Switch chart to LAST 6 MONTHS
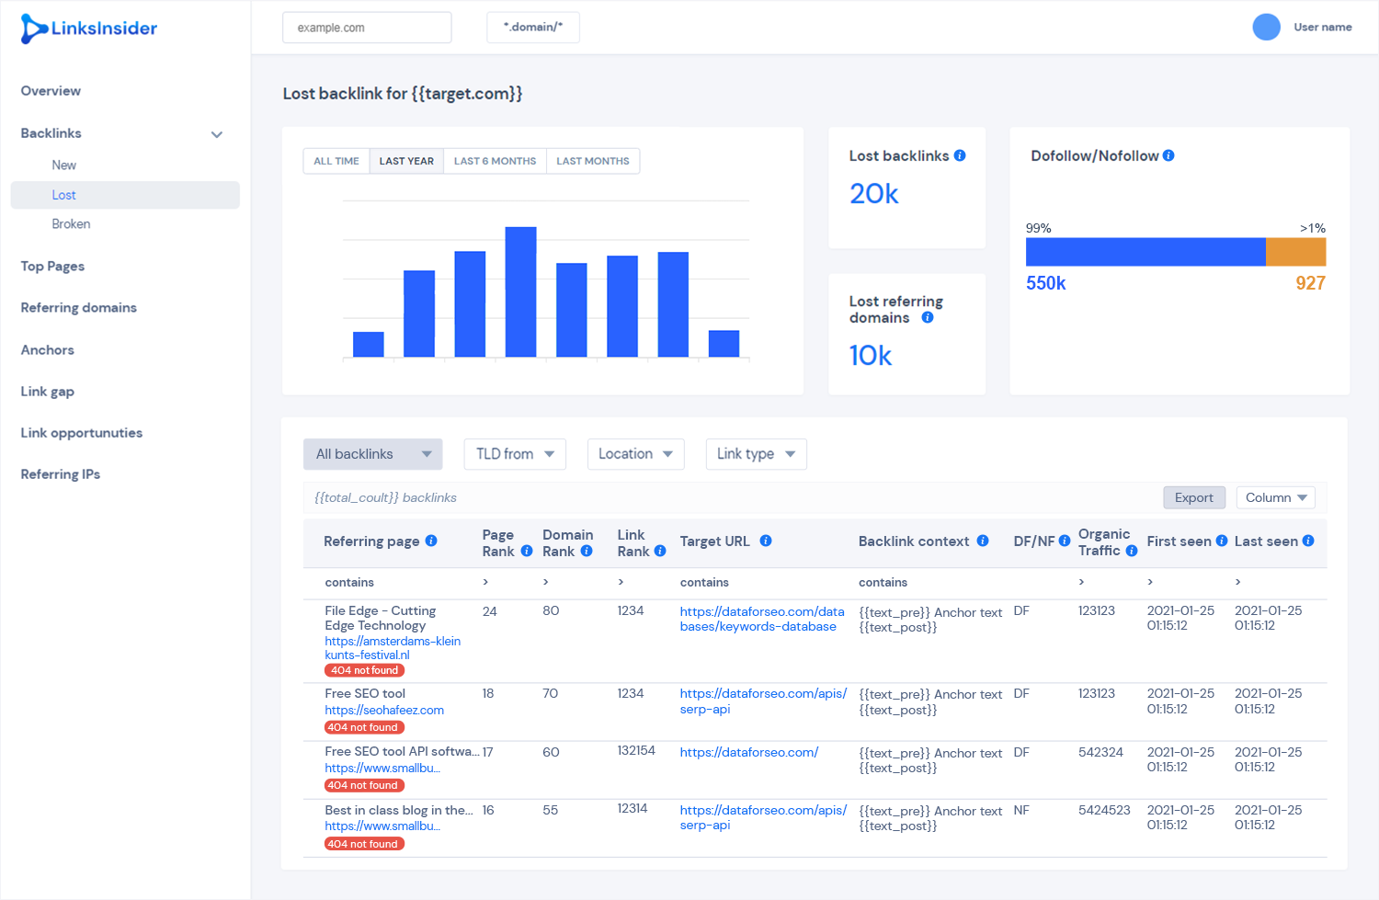Screen dimensions: 1379x900 pos(495,161)
